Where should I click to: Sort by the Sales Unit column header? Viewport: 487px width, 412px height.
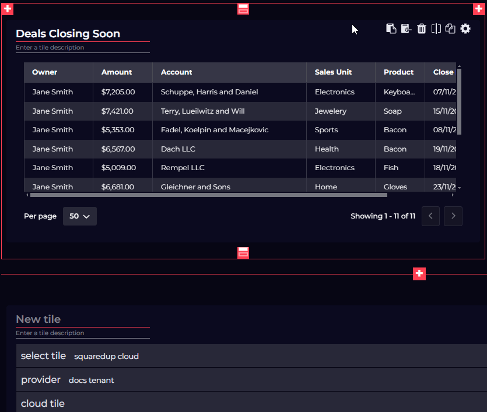pyautogui.click(x=341, y=72)
